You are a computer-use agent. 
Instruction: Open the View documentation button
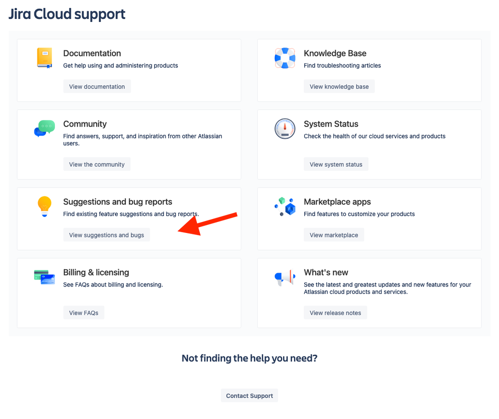click(97, 86)
